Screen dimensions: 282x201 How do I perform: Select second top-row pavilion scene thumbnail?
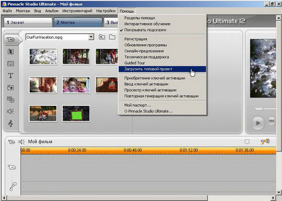[76, 56]
